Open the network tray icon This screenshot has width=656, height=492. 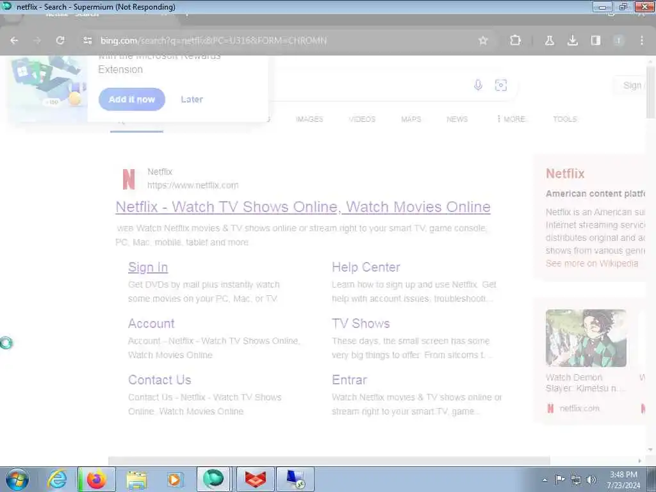576,480
